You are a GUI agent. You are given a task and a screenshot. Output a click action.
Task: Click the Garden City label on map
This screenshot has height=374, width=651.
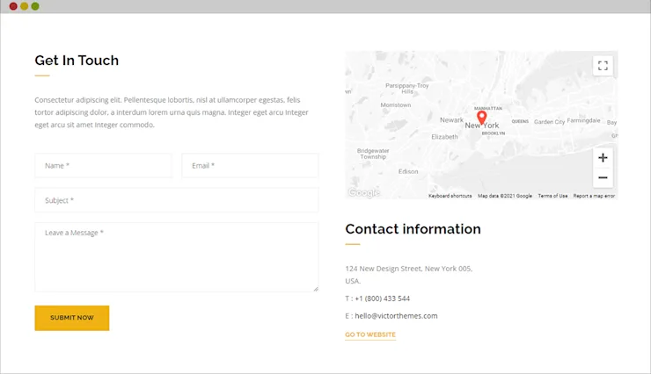pyautogui.click(x=549, y=122)
